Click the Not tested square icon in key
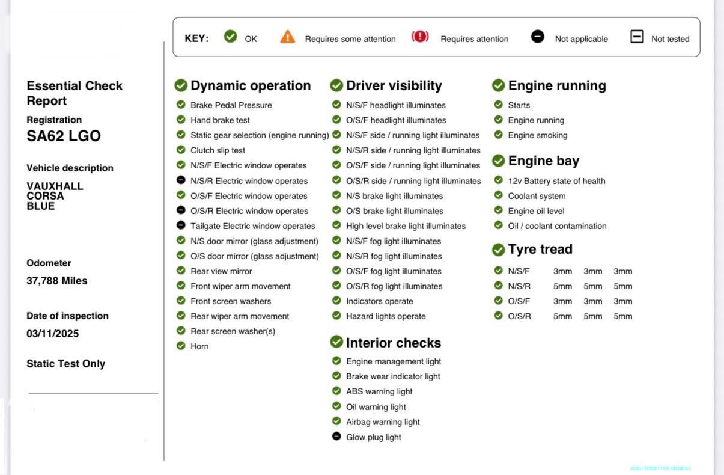Screen dimensions: 724x475 pos(637,37)
